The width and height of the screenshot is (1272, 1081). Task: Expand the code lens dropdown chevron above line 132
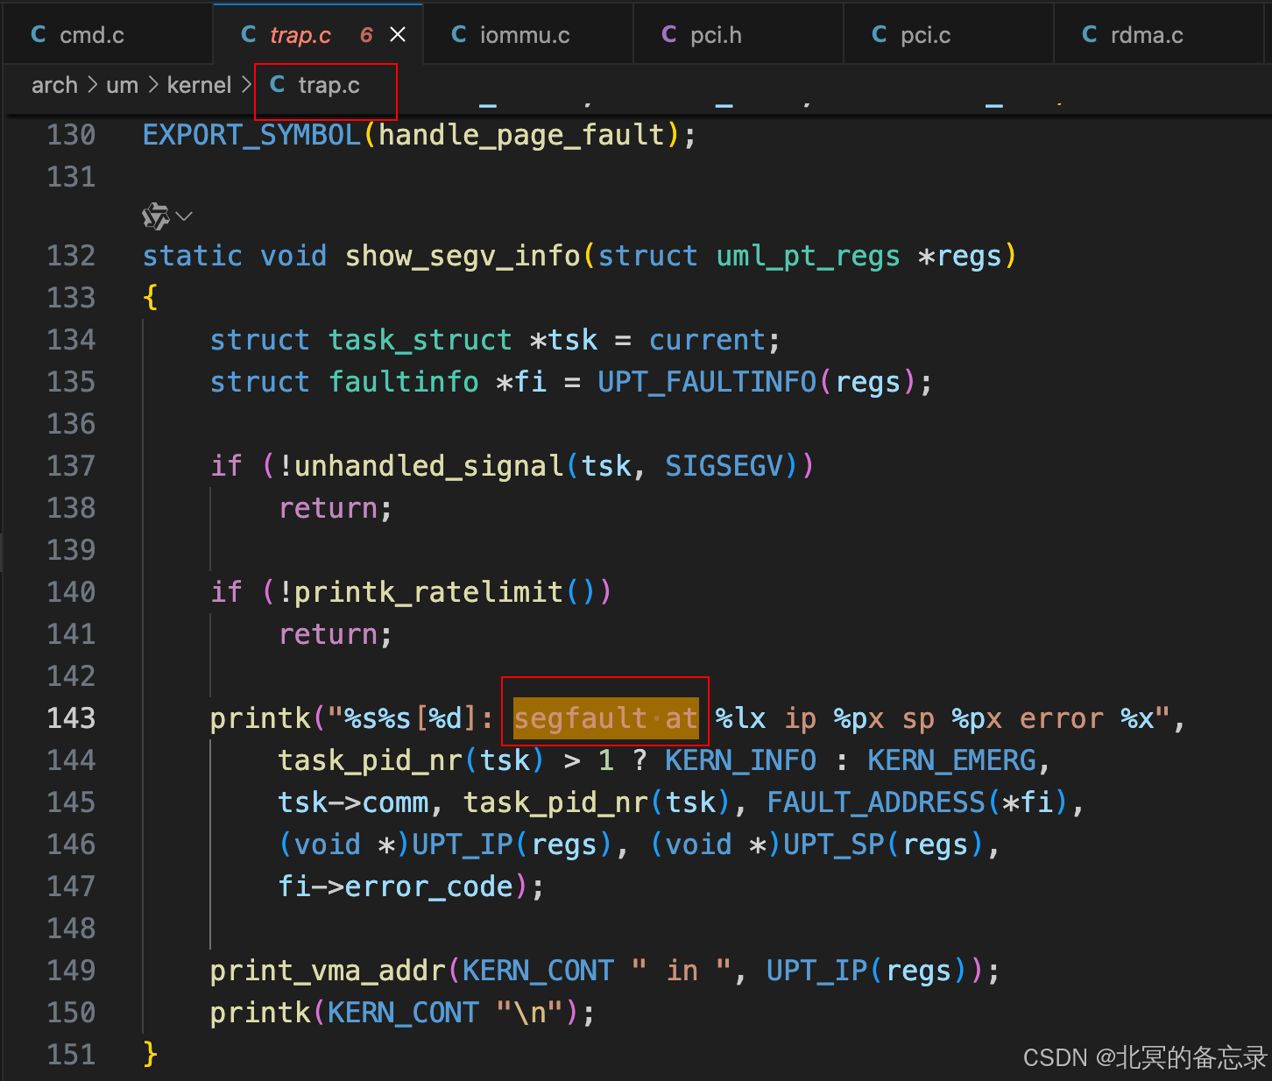[184, 215]
